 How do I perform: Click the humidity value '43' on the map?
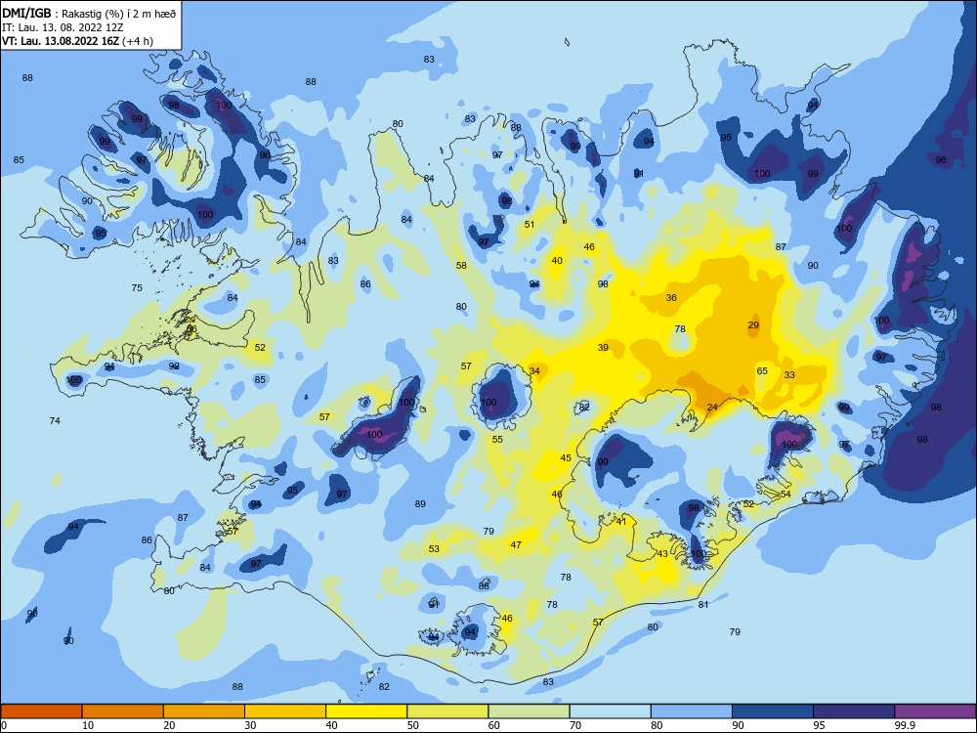pos(662,553)
